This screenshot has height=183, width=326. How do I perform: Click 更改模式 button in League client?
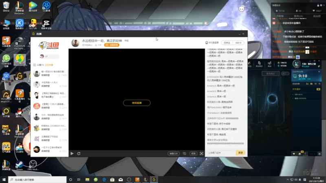(x=271, y=74)
